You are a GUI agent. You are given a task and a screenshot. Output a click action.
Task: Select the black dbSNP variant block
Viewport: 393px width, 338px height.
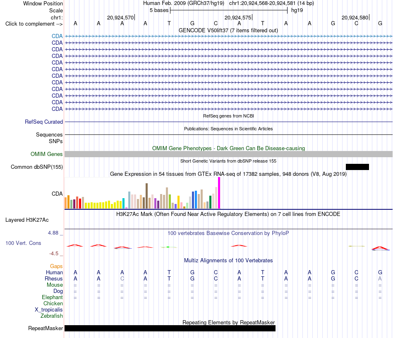[x=357, y=167]
